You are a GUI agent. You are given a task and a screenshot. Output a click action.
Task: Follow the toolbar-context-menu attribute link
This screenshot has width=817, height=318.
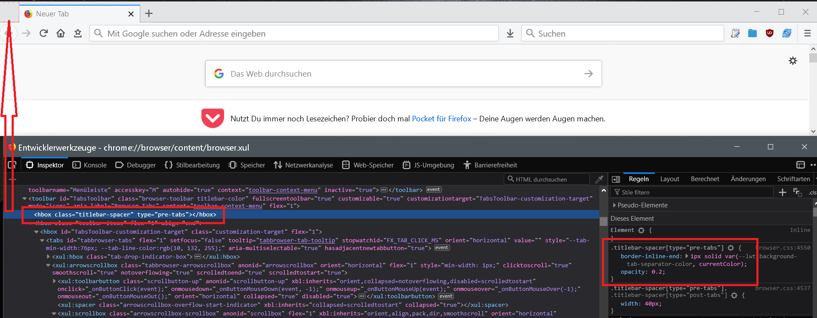pyautogui.click(x=283, y=190)
